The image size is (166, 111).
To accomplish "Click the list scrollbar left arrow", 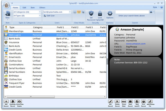I will (x=5, y=97).
